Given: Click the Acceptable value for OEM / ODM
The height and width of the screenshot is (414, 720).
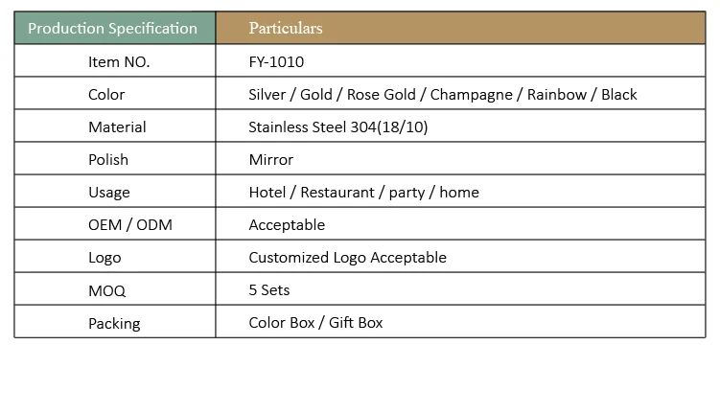Looking at the screenshot, I should tap(287, 224).
